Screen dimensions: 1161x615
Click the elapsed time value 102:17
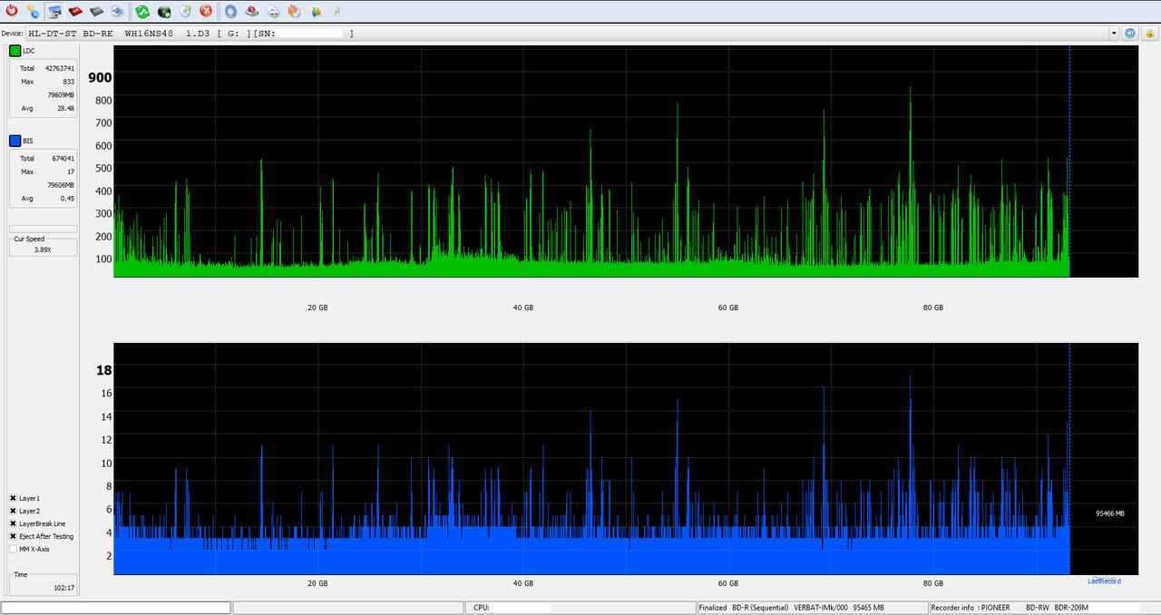pyautogui.click(x=63, y=588)
